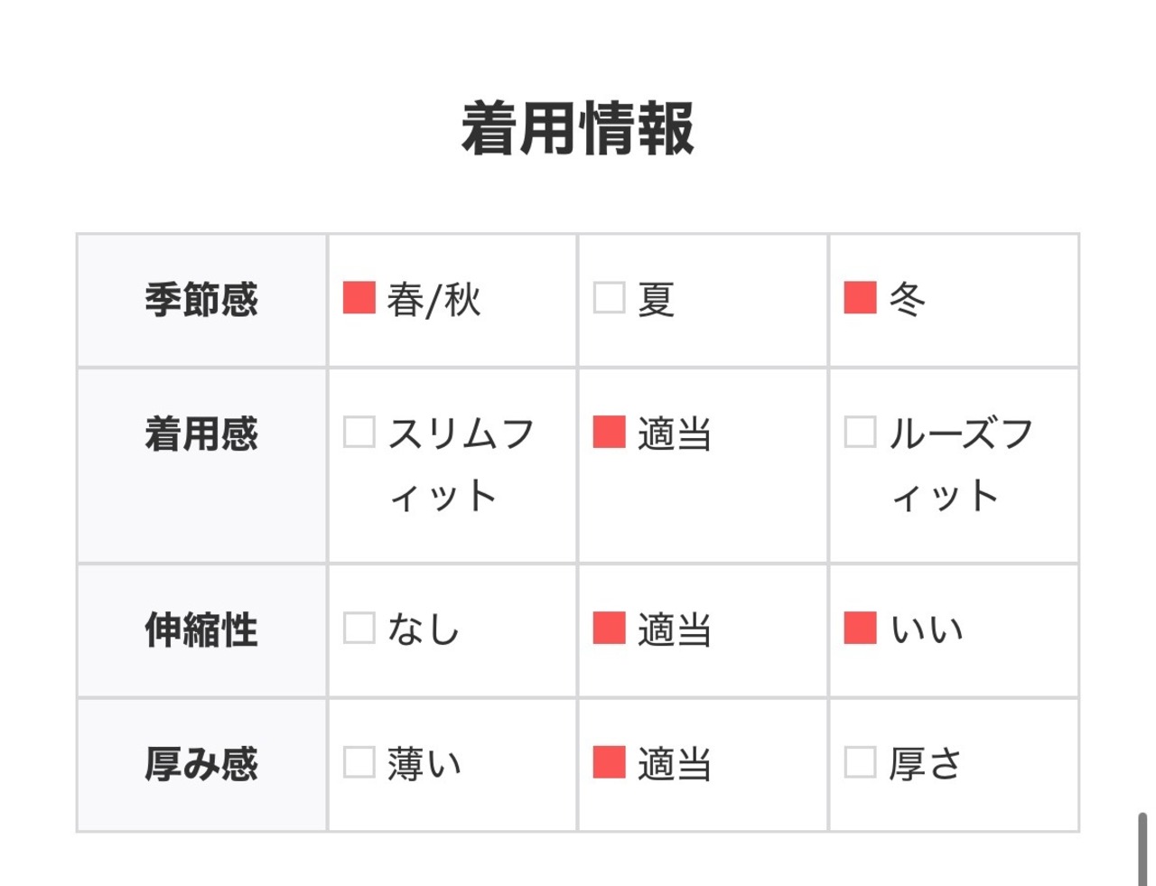
Task: Check the 夏 summer checkbox
Action: [609, 297]
